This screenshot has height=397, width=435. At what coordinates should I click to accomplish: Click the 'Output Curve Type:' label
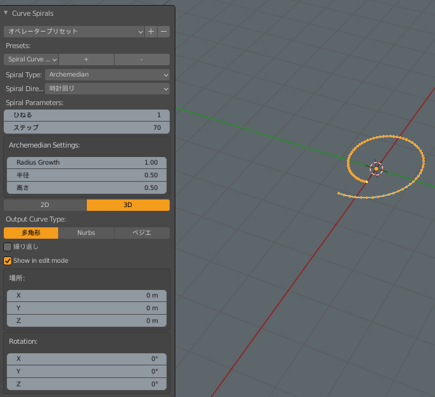click(x=36, y=220)
